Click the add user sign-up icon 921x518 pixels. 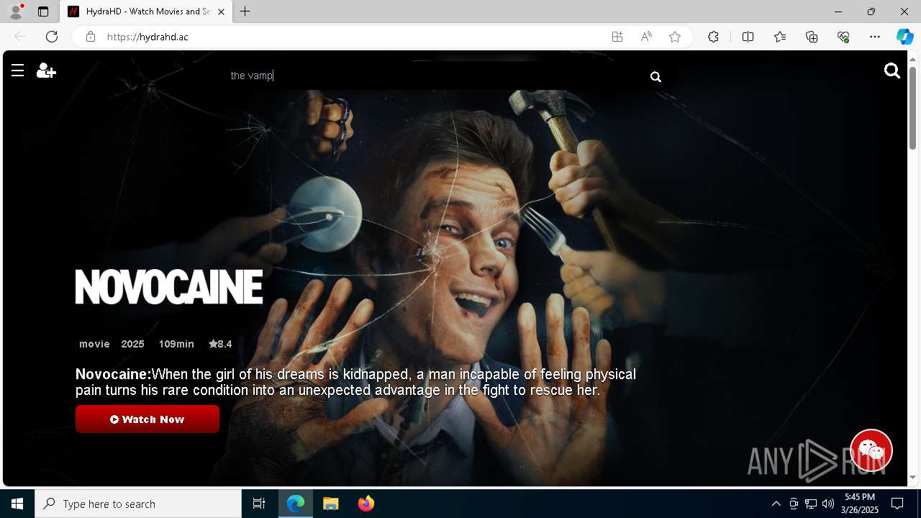(x=46, y=70)
